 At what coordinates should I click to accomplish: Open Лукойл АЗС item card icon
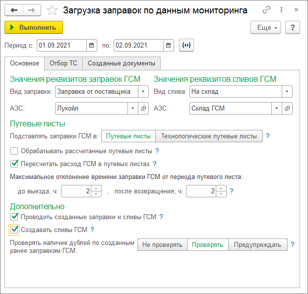pos(143,109)
